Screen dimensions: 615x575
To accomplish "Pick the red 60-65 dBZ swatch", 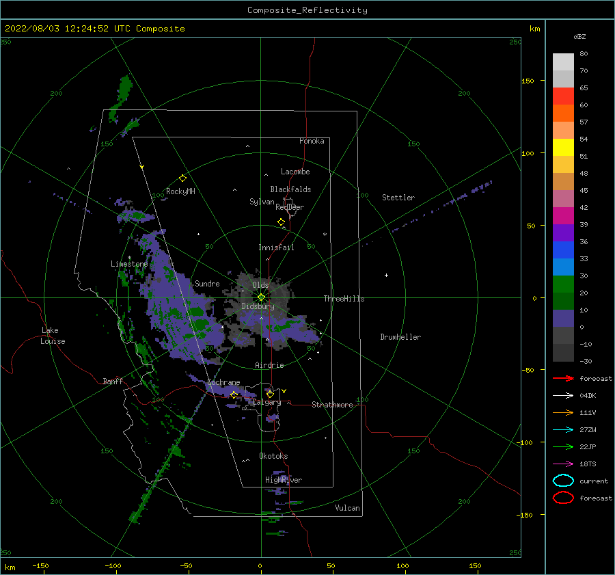I will point(563,96).
